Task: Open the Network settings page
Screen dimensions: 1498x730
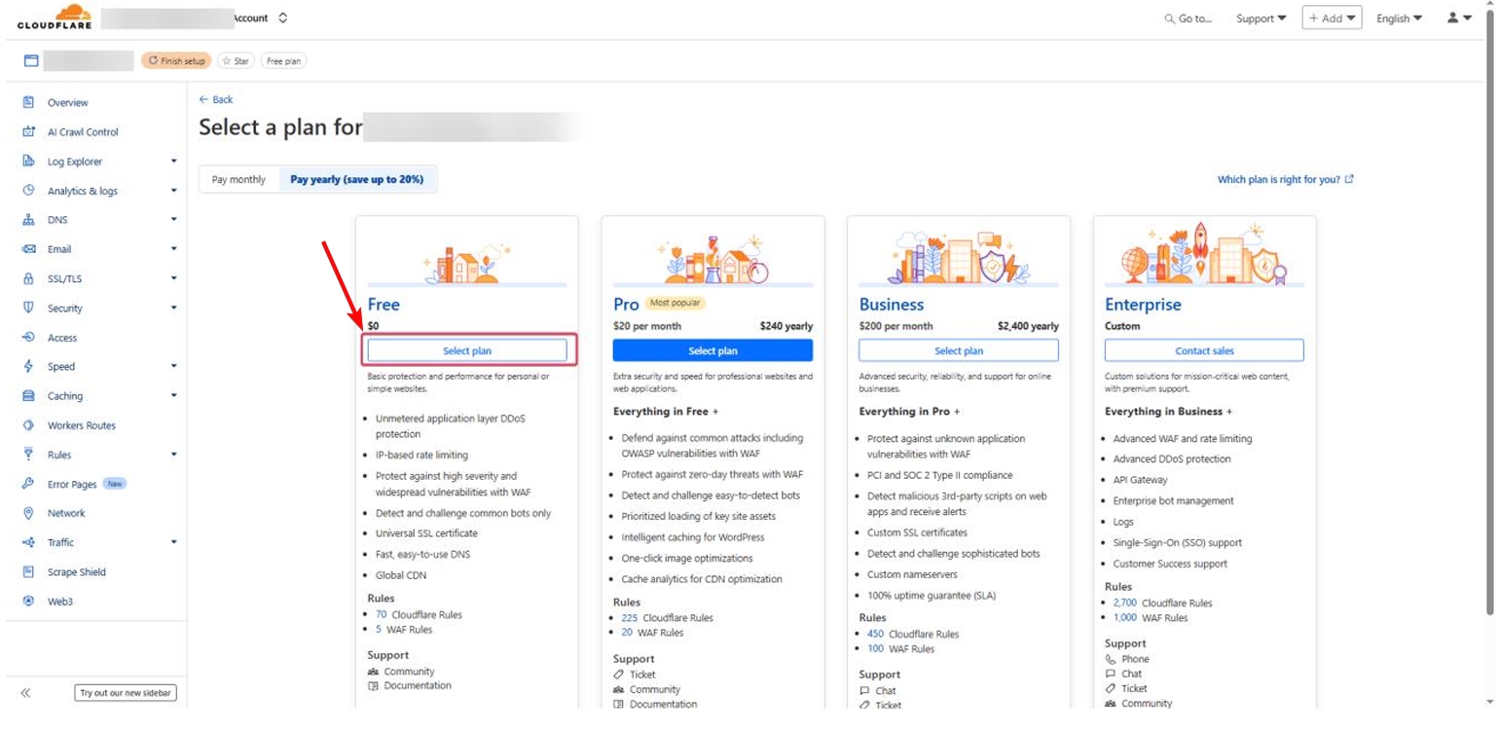Action: tap(66, 513)
